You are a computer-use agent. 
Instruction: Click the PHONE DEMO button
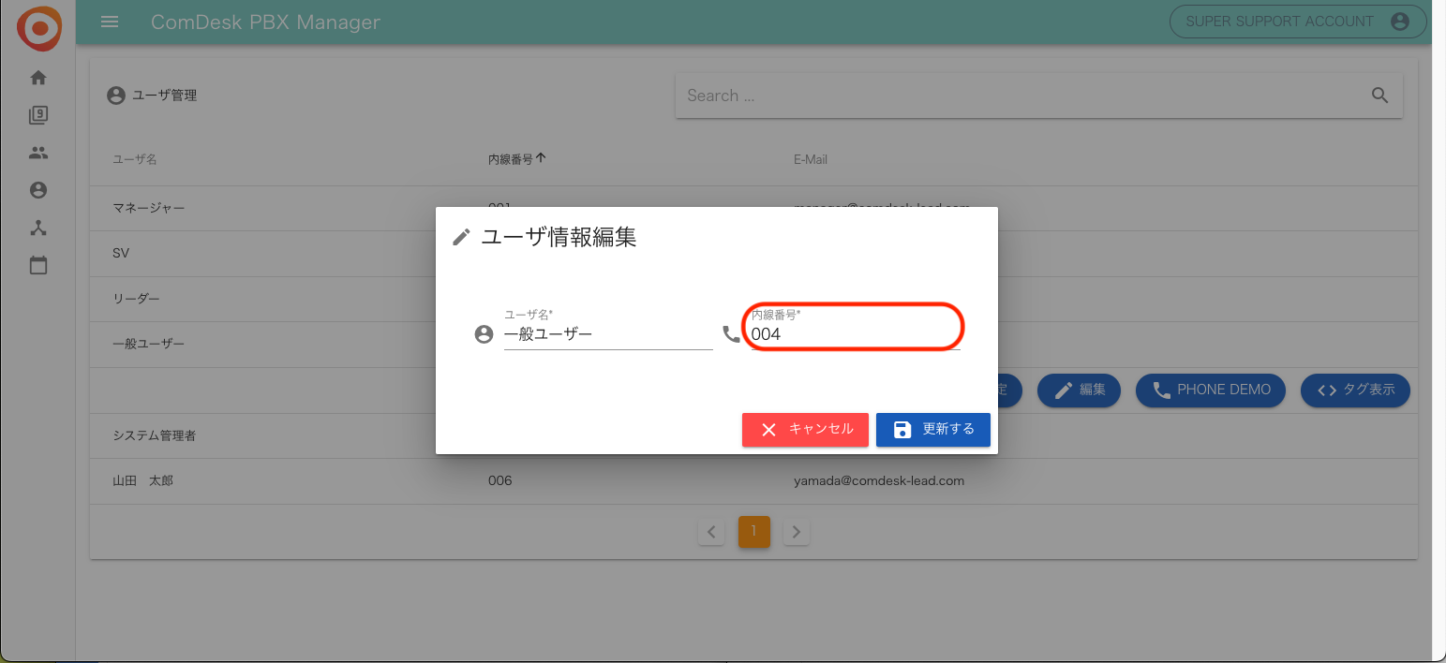point(1212,390)
